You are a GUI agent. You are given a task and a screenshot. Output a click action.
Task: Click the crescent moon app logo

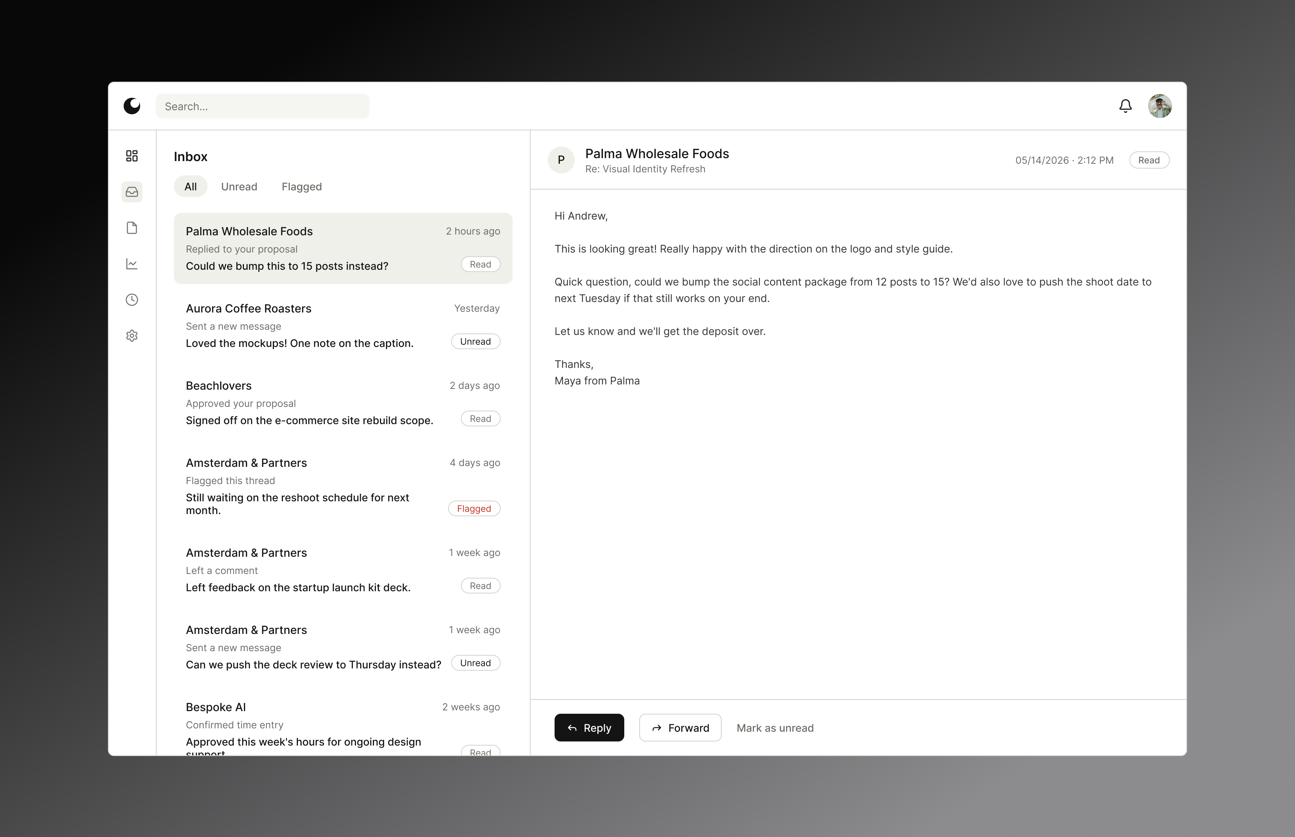pyautogui.click(x=132, y=106)
